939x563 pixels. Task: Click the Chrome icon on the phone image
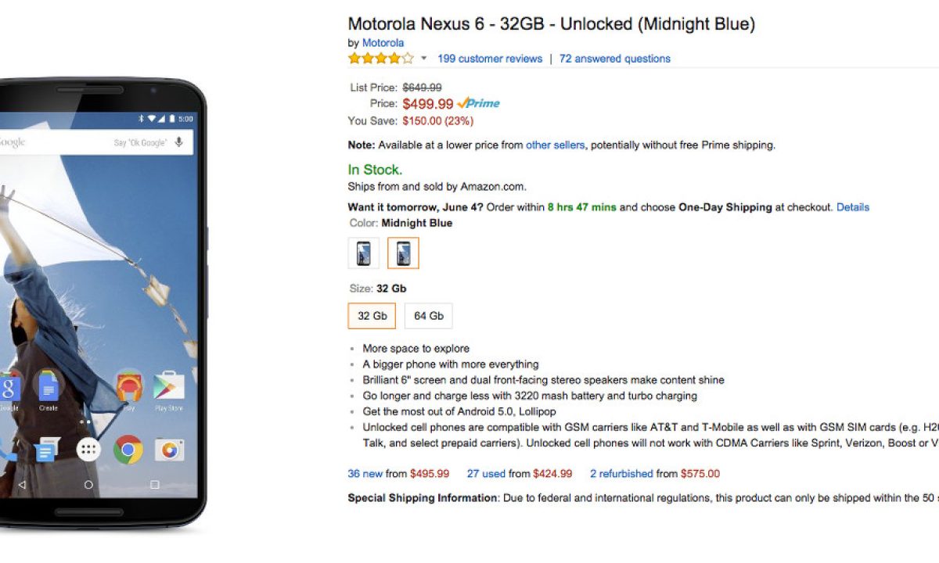[x=128, y=450]
